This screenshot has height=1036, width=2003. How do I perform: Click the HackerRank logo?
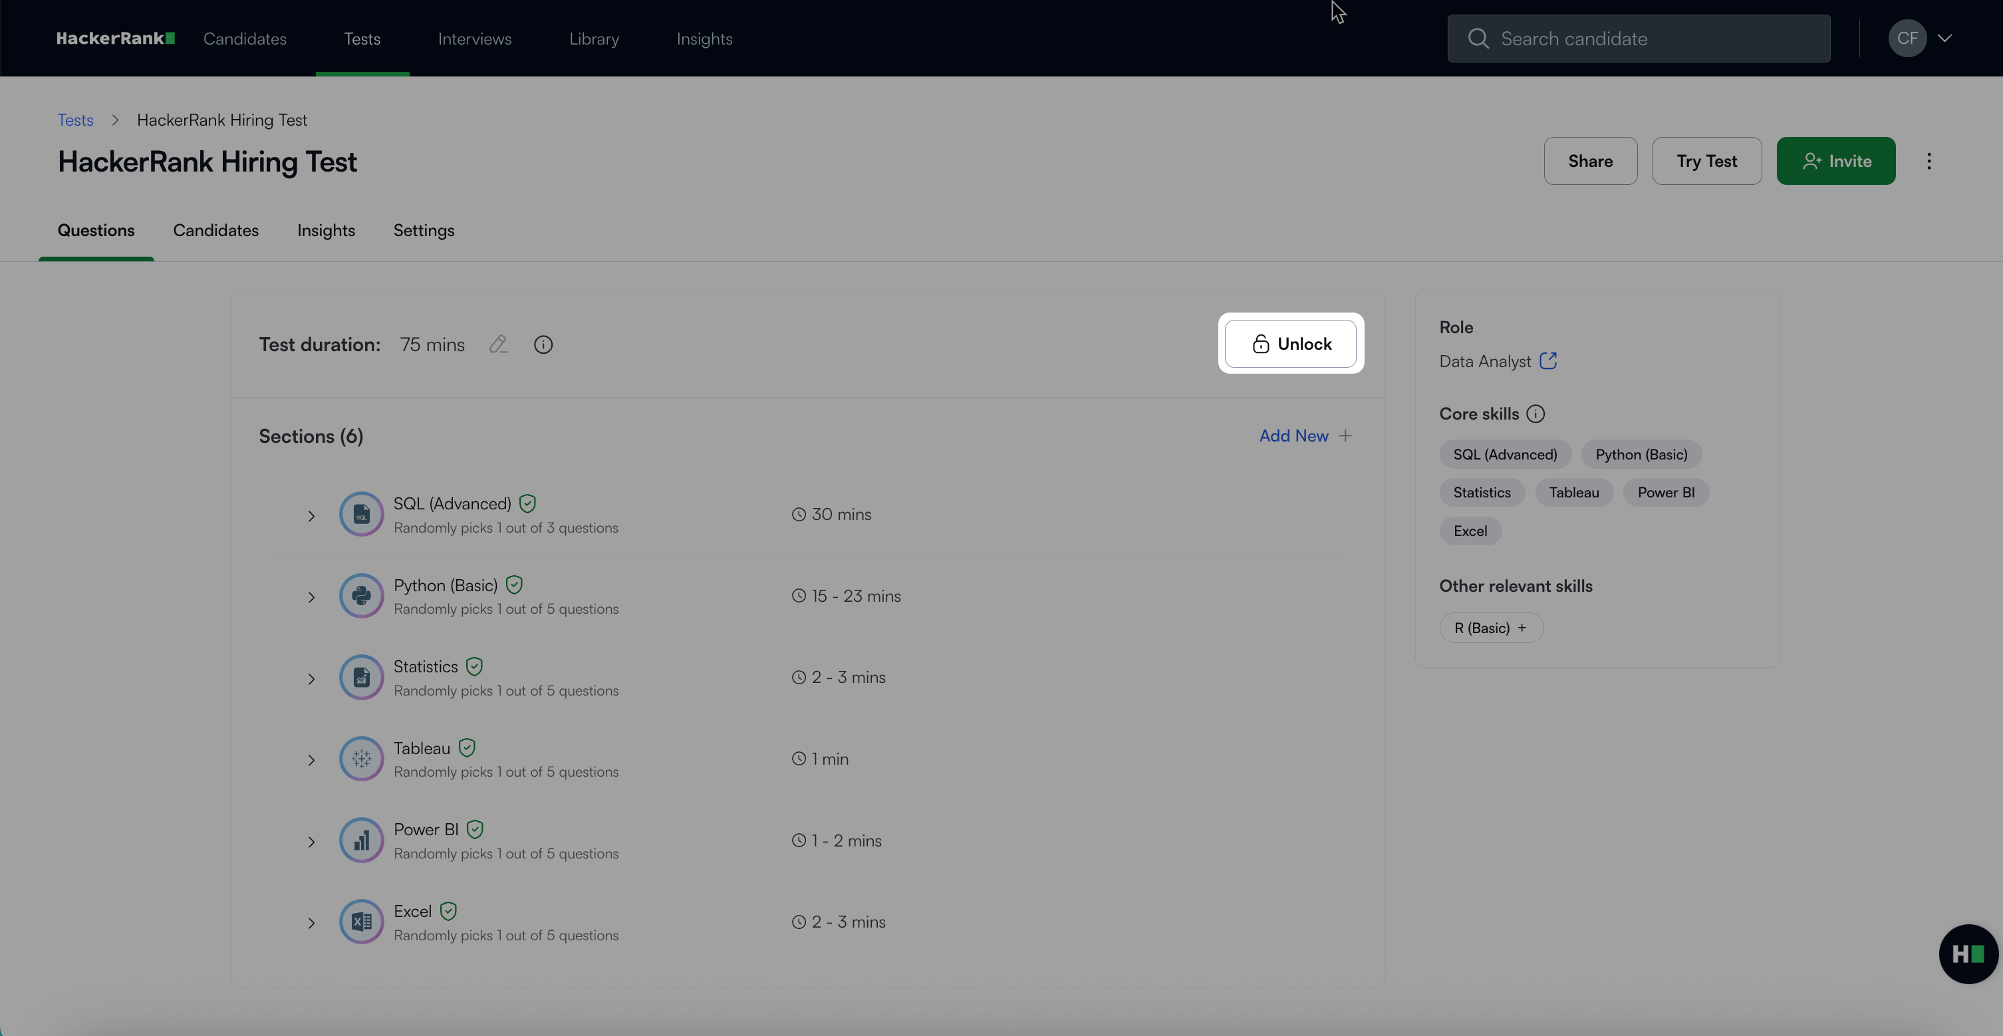115,38
